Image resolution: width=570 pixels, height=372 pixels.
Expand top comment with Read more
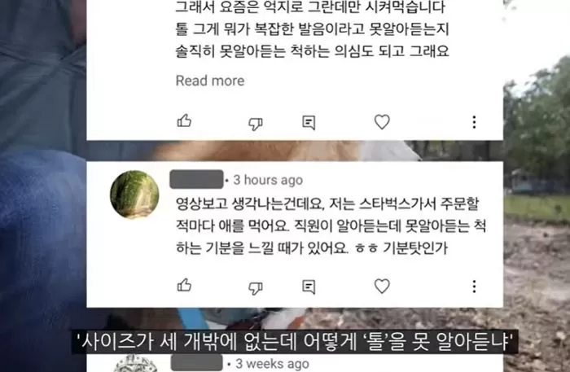coord(210,81)
